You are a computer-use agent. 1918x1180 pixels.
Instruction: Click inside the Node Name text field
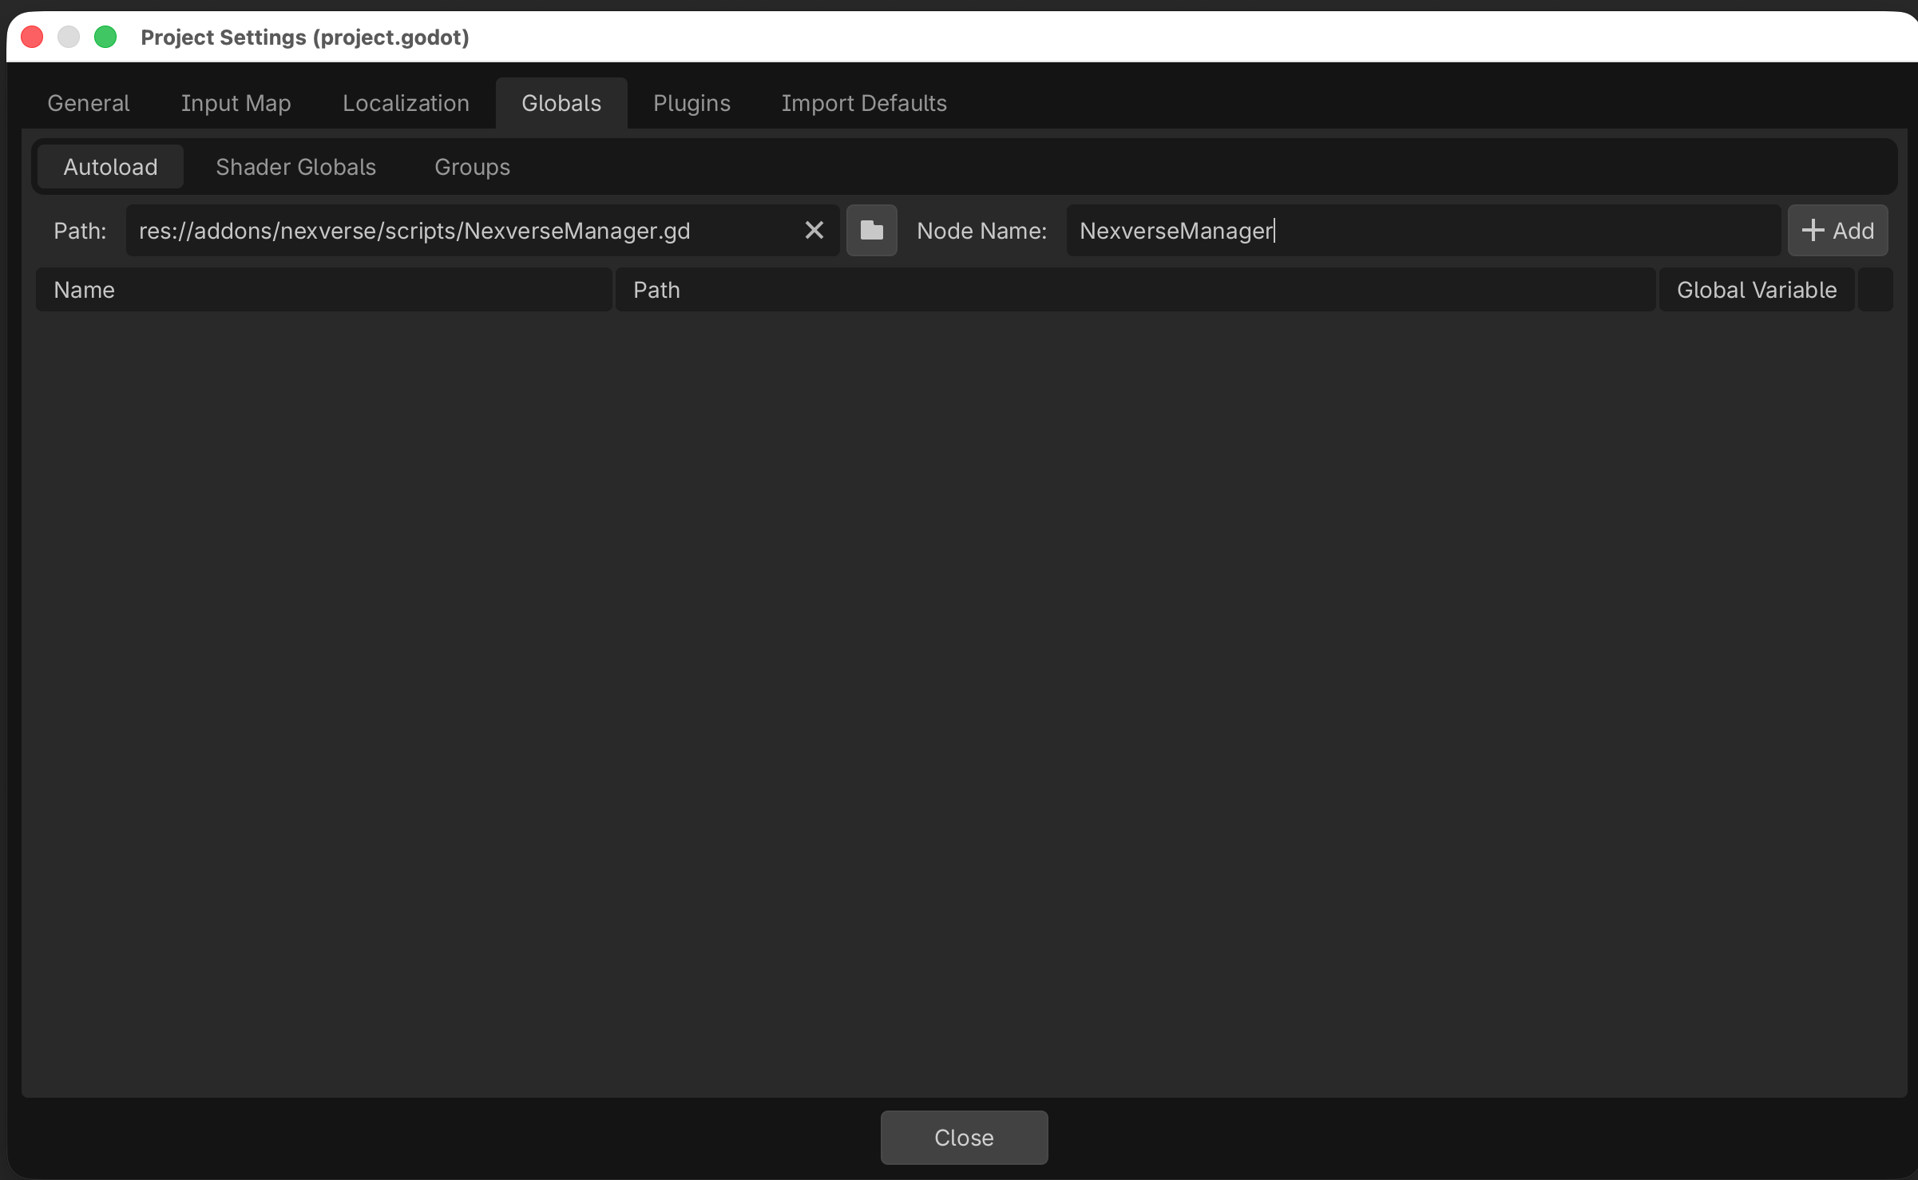click(x=1421, y=230)
